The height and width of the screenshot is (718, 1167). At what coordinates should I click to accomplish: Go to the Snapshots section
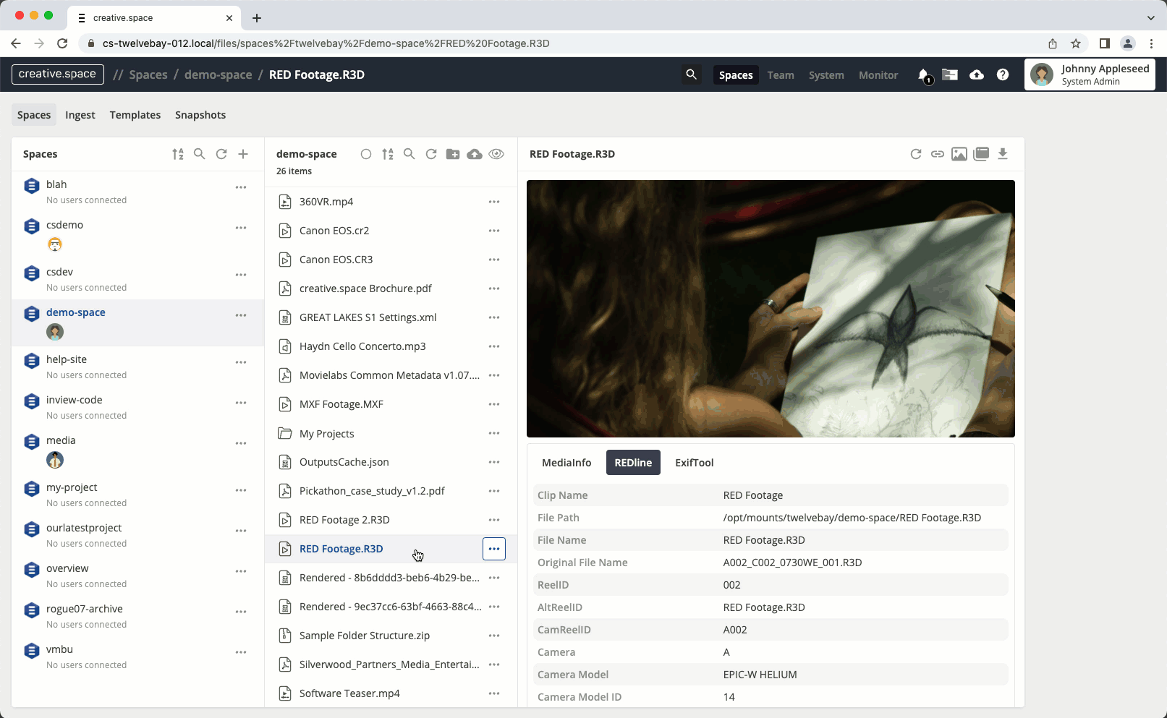(x=200, y=115)
